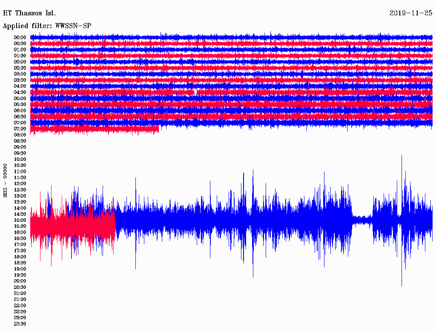Image resolution: width=436 pixels, height=332 pixels.
Task: Click the 22:00 time label
Action: click(x=20, y=306)
